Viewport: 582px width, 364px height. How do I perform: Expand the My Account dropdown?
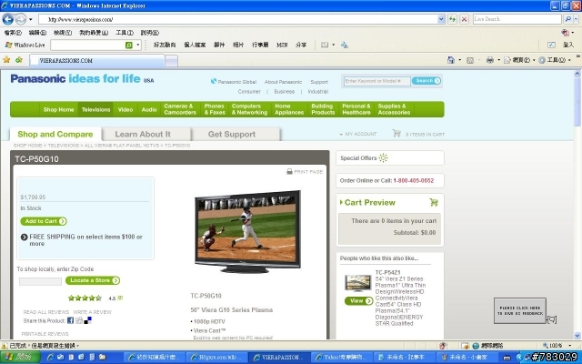[x=357, y=134]
